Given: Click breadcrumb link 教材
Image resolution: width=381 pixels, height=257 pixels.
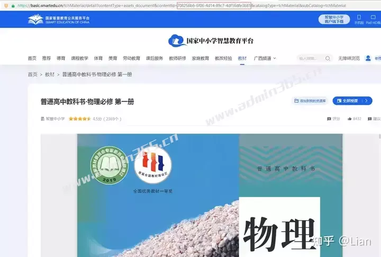Looking at the screenshot, I should (x=50, y=75).
